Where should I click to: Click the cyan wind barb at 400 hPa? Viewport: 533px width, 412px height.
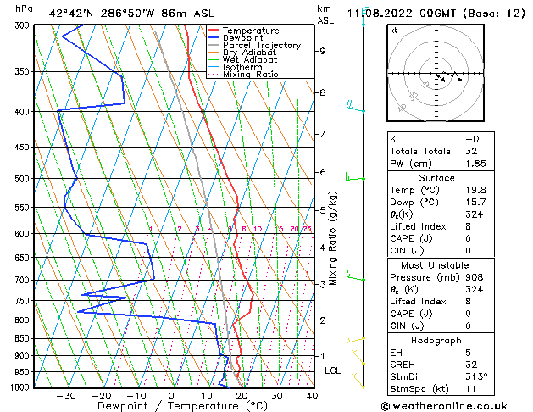pos(356,106)
